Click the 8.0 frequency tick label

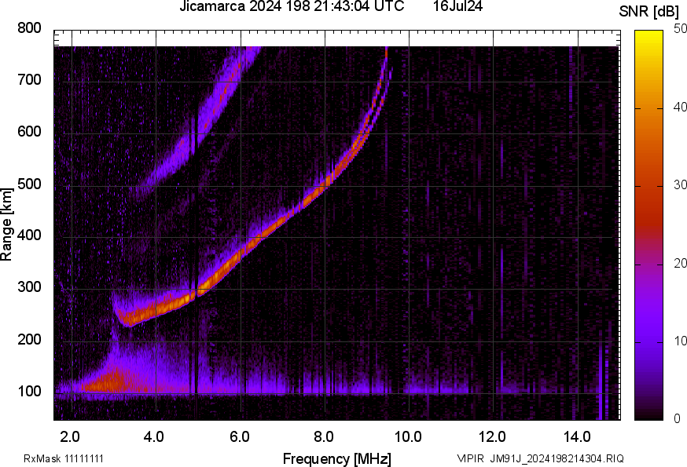[x=324, y=436]
